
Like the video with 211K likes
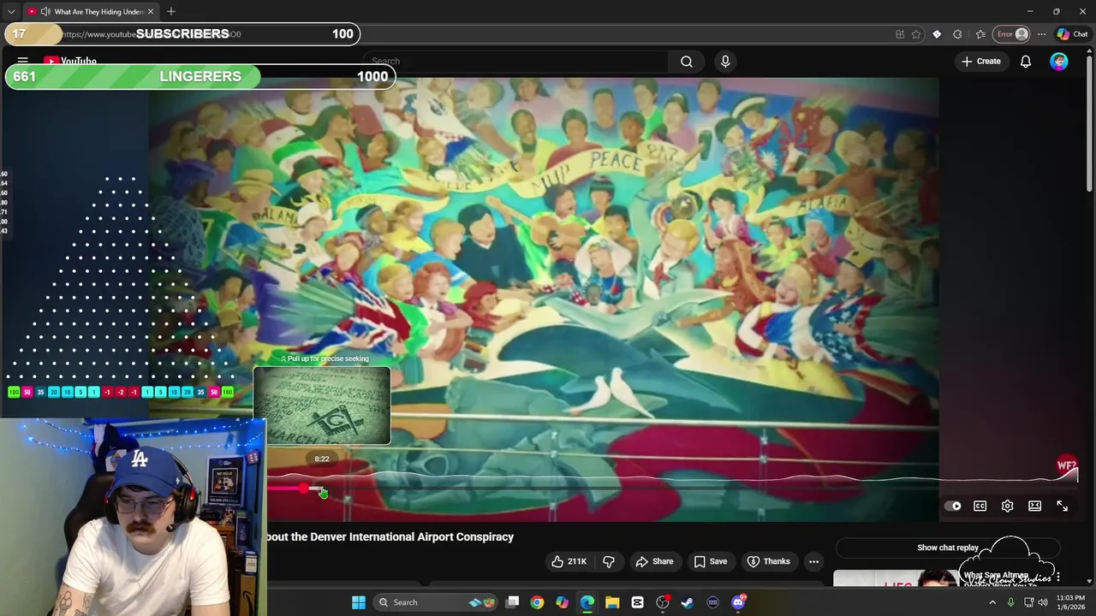(569, 561)
